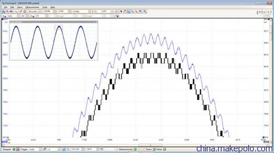Add measurement with green plus icon
Viewport: 274px width, 153px height.
tap(135, 149)
